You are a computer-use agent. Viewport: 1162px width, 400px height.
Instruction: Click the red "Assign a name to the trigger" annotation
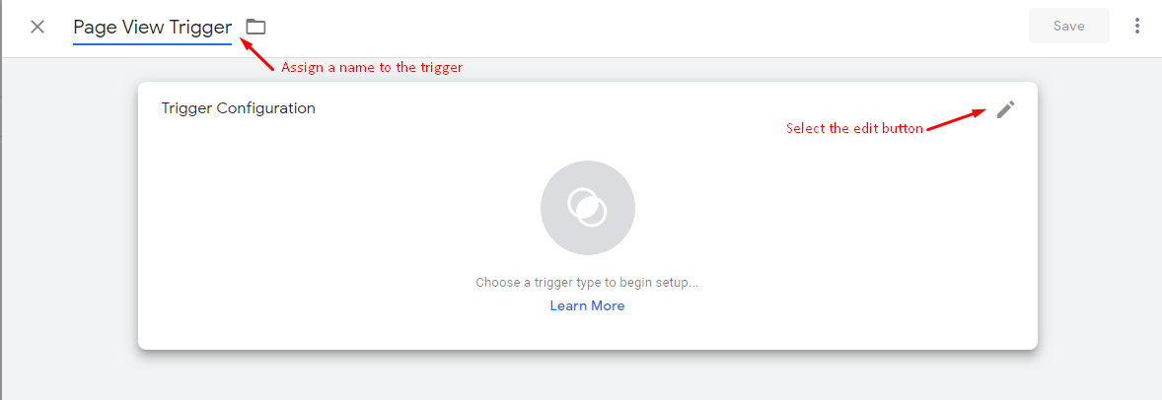[371, 67]
